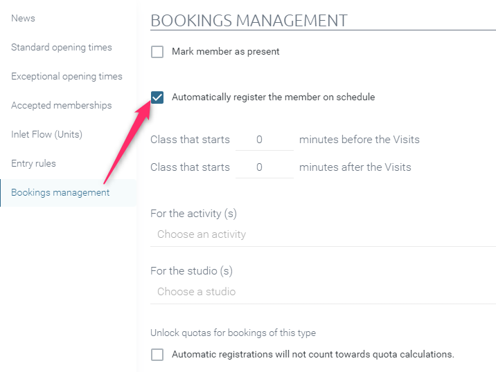Click minutes after the Visits field
Screen dimensions: 496x372
[x=265, y=167]
